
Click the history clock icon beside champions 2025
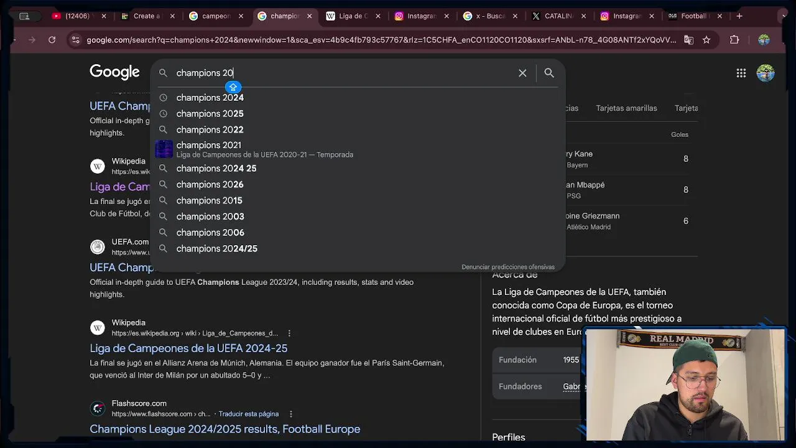(x=163, y=114)
